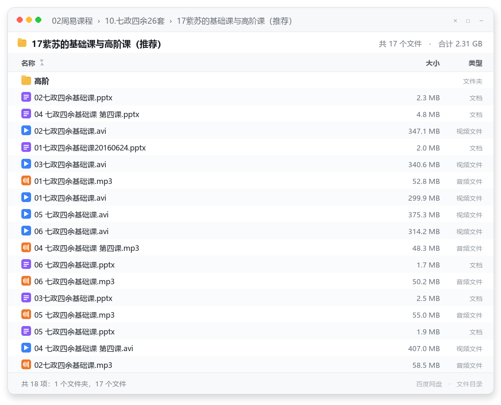Screen dimensions: 501x405
Task: Click size value 375.3 MB
Action: tap(424, 215)
